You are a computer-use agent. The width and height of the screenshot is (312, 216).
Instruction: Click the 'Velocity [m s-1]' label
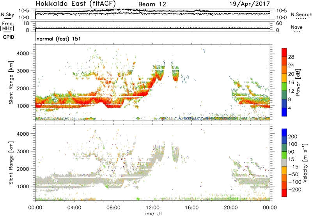(x=305, y=163)
